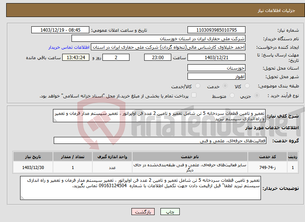This screenshot has width=305, height=222.
Task: Select the کالا radio button
Action: [x=247, y=86]
